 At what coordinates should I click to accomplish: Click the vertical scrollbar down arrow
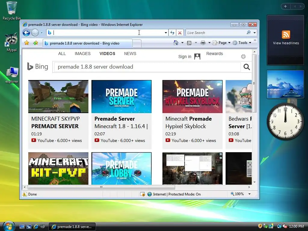254,182
